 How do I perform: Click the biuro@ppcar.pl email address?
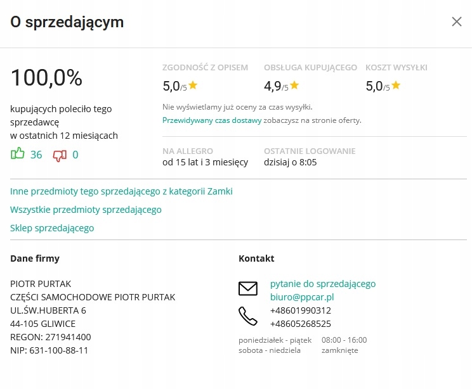click(x=302, y=297)
